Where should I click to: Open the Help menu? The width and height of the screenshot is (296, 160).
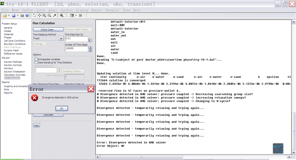pos(137,10)
